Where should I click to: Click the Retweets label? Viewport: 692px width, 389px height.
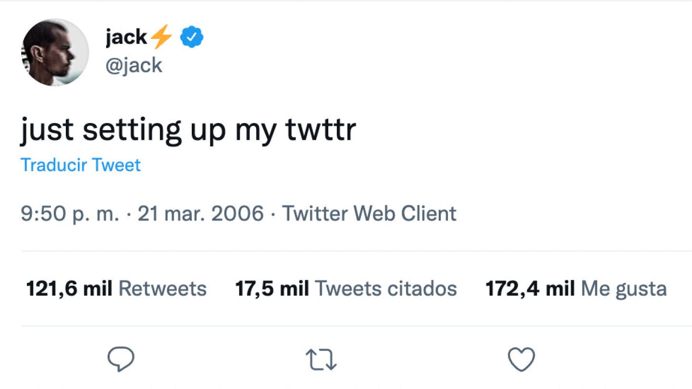click(162, 289)
